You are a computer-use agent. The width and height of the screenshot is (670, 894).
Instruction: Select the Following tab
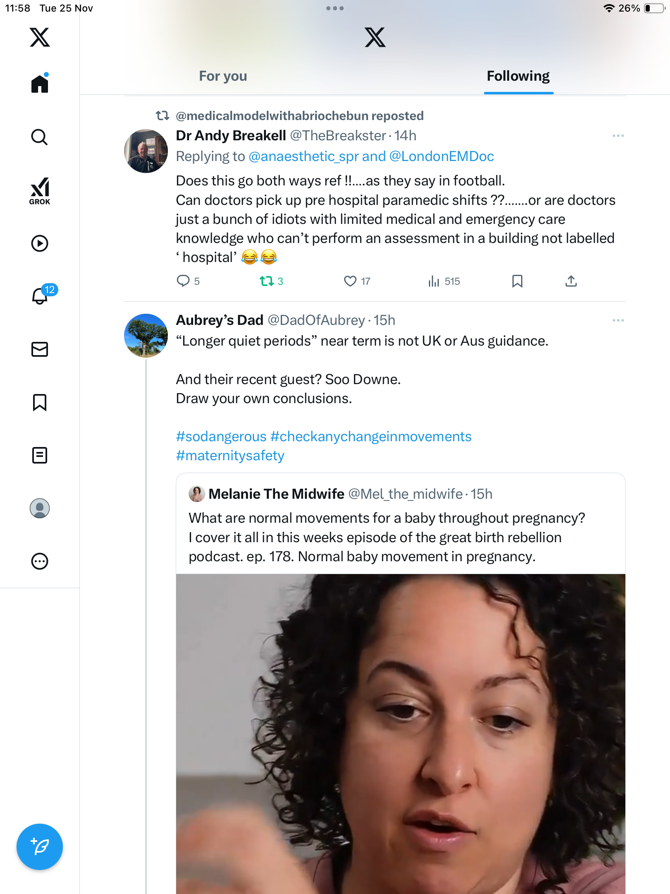tap(518, 76)
